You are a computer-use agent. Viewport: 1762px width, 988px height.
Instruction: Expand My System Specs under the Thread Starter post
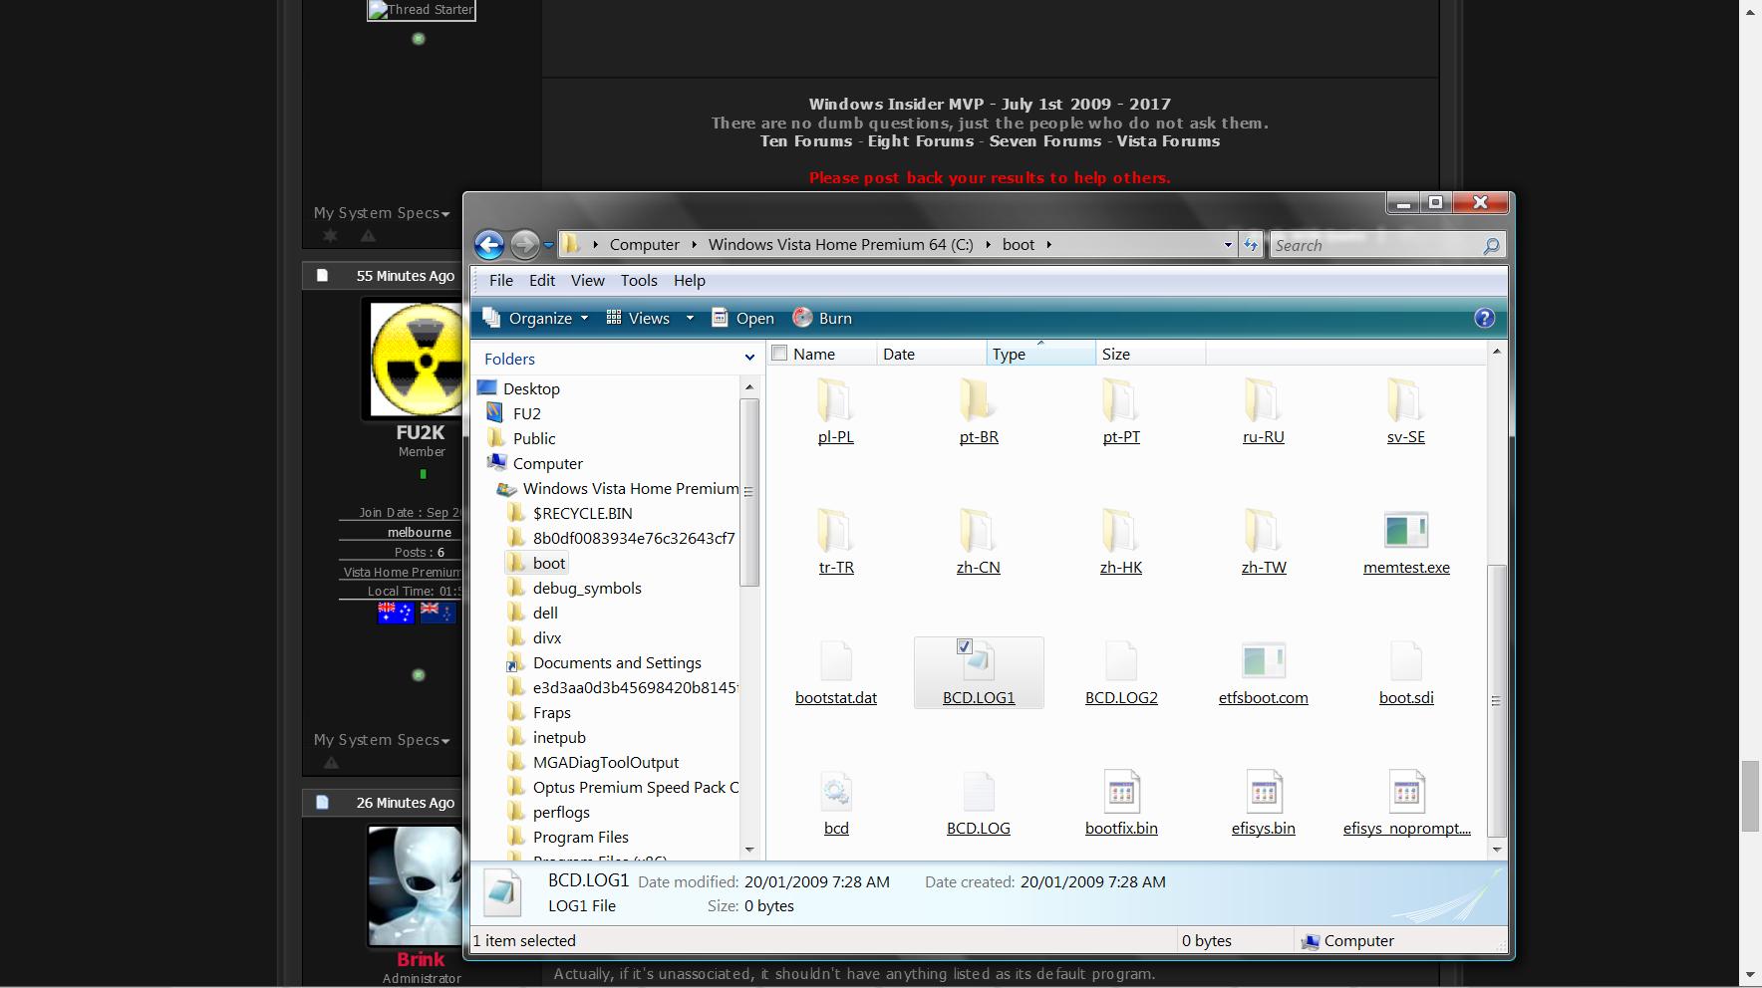pos(382,213)
